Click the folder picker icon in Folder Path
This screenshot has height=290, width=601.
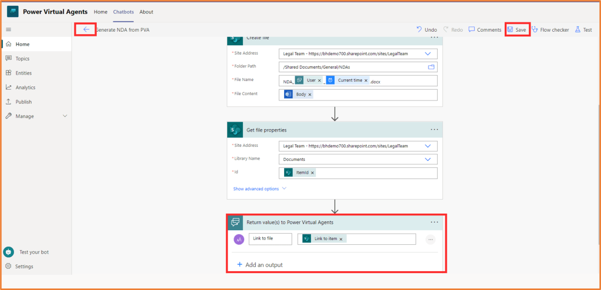431,67
